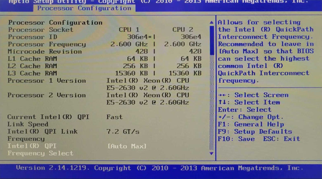Screen dimensions: 322x179
Task: Click the scrollbar down arrow
Action: click(x=211, y=153)
